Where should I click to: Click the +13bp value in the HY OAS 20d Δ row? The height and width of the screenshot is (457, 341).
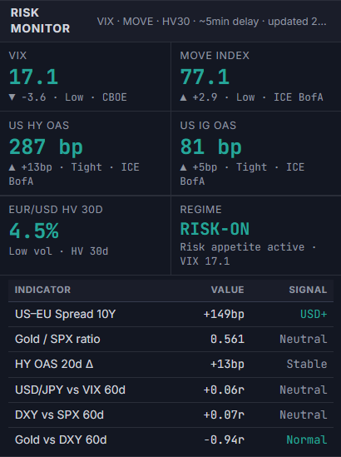pyautogui.click(x=227, y=365)
